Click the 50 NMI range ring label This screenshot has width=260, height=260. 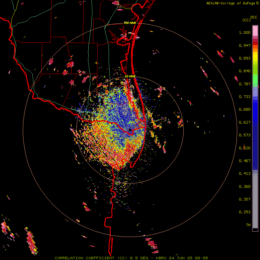[x=130, y=76]
